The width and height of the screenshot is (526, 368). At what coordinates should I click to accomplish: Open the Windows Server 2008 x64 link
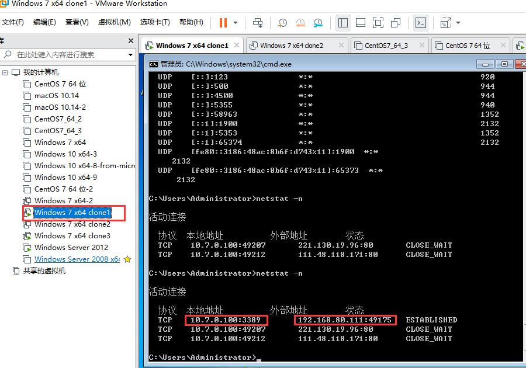(x=77, y=259)
